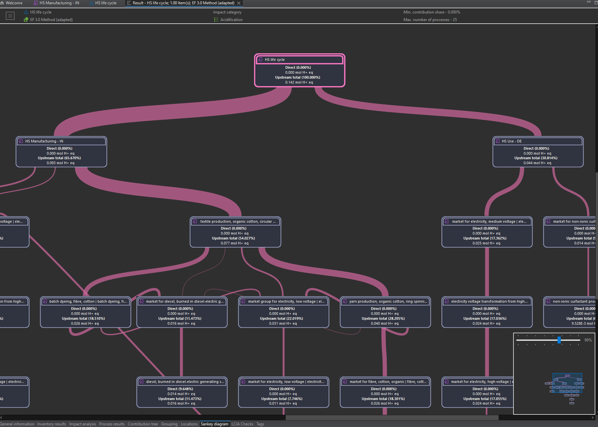Click the textile production node's process icon

(195, 221)
